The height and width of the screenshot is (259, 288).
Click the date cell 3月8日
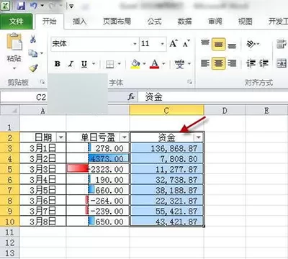click(42, 222)
